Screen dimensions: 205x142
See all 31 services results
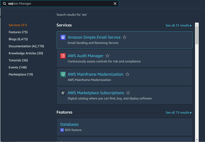click(179, 25)
